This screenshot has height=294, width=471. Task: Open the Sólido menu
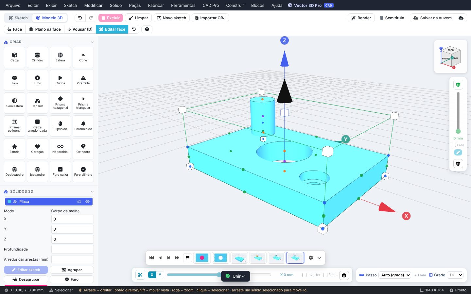tap(116, 5)
